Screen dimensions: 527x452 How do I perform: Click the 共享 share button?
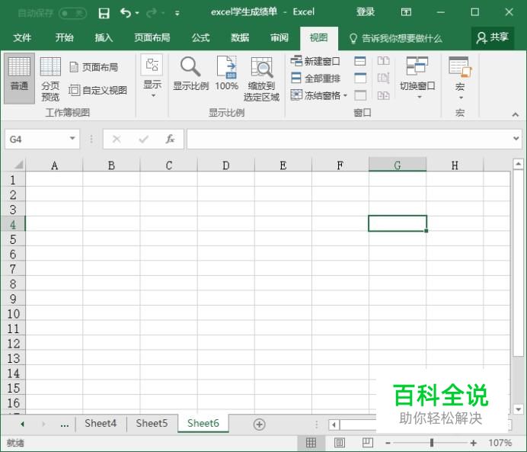[493, 37]
